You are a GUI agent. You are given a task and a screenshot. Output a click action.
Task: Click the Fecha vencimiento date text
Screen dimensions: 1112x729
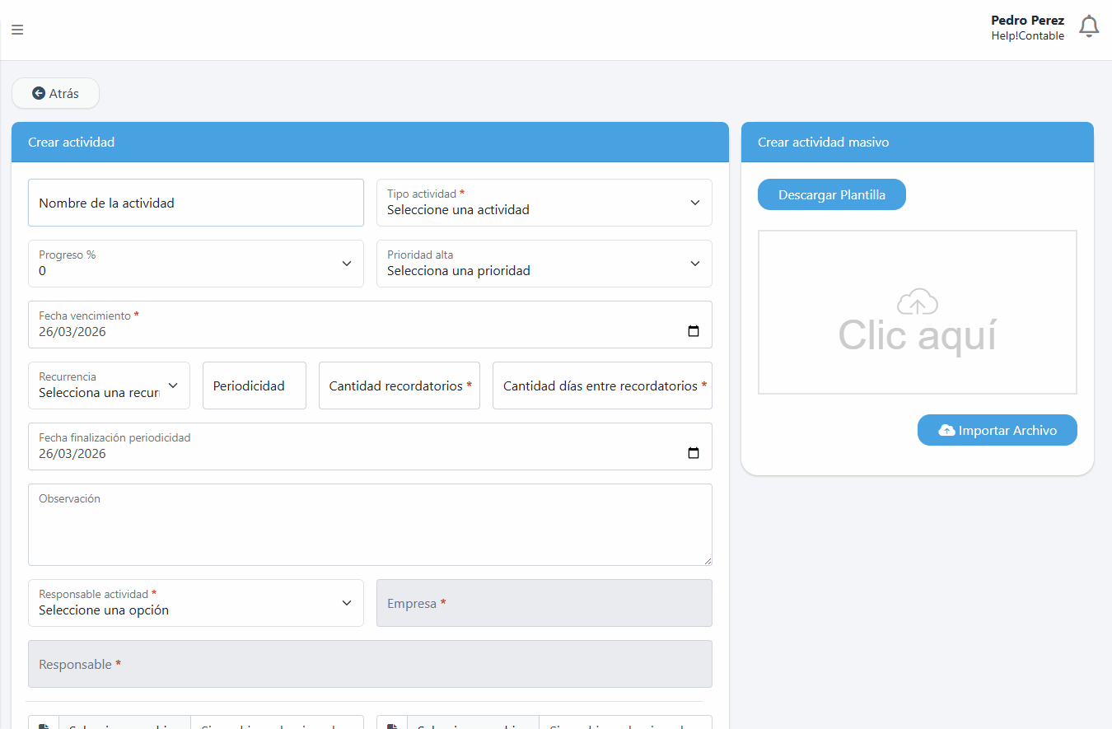pos(72,332)
